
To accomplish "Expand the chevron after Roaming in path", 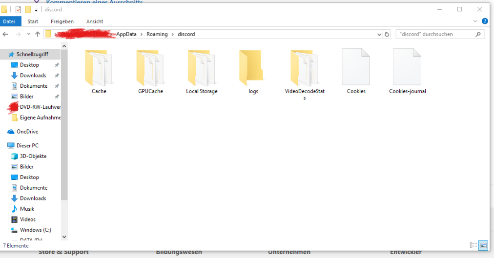I will click(173, 34).
